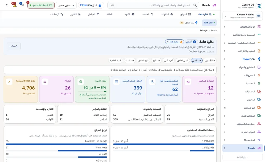Open المحادثة المباشرة live chat button
This screenshot has width=265, height=162.
click(x=41, y=5)
